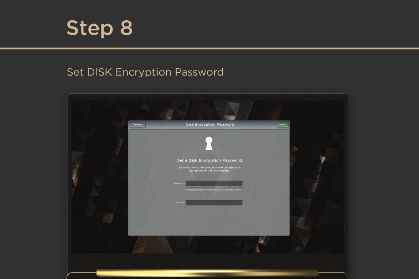Select the 'Disk Encryption Password' dialog title
This screenshot has width=419, height=279.
coord(210,124)
